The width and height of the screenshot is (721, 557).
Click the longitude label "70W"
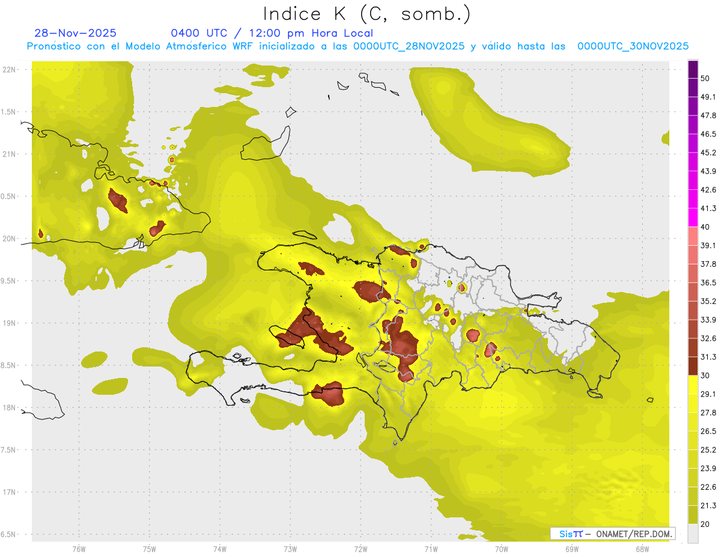(502, 549)
